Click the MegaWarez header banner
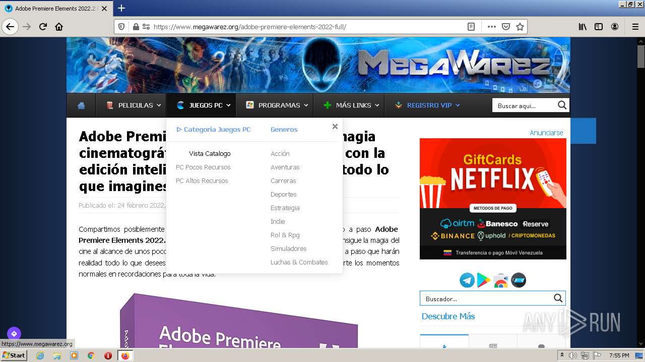This screenshot has width=645, height=362. [x=318, y=65]
